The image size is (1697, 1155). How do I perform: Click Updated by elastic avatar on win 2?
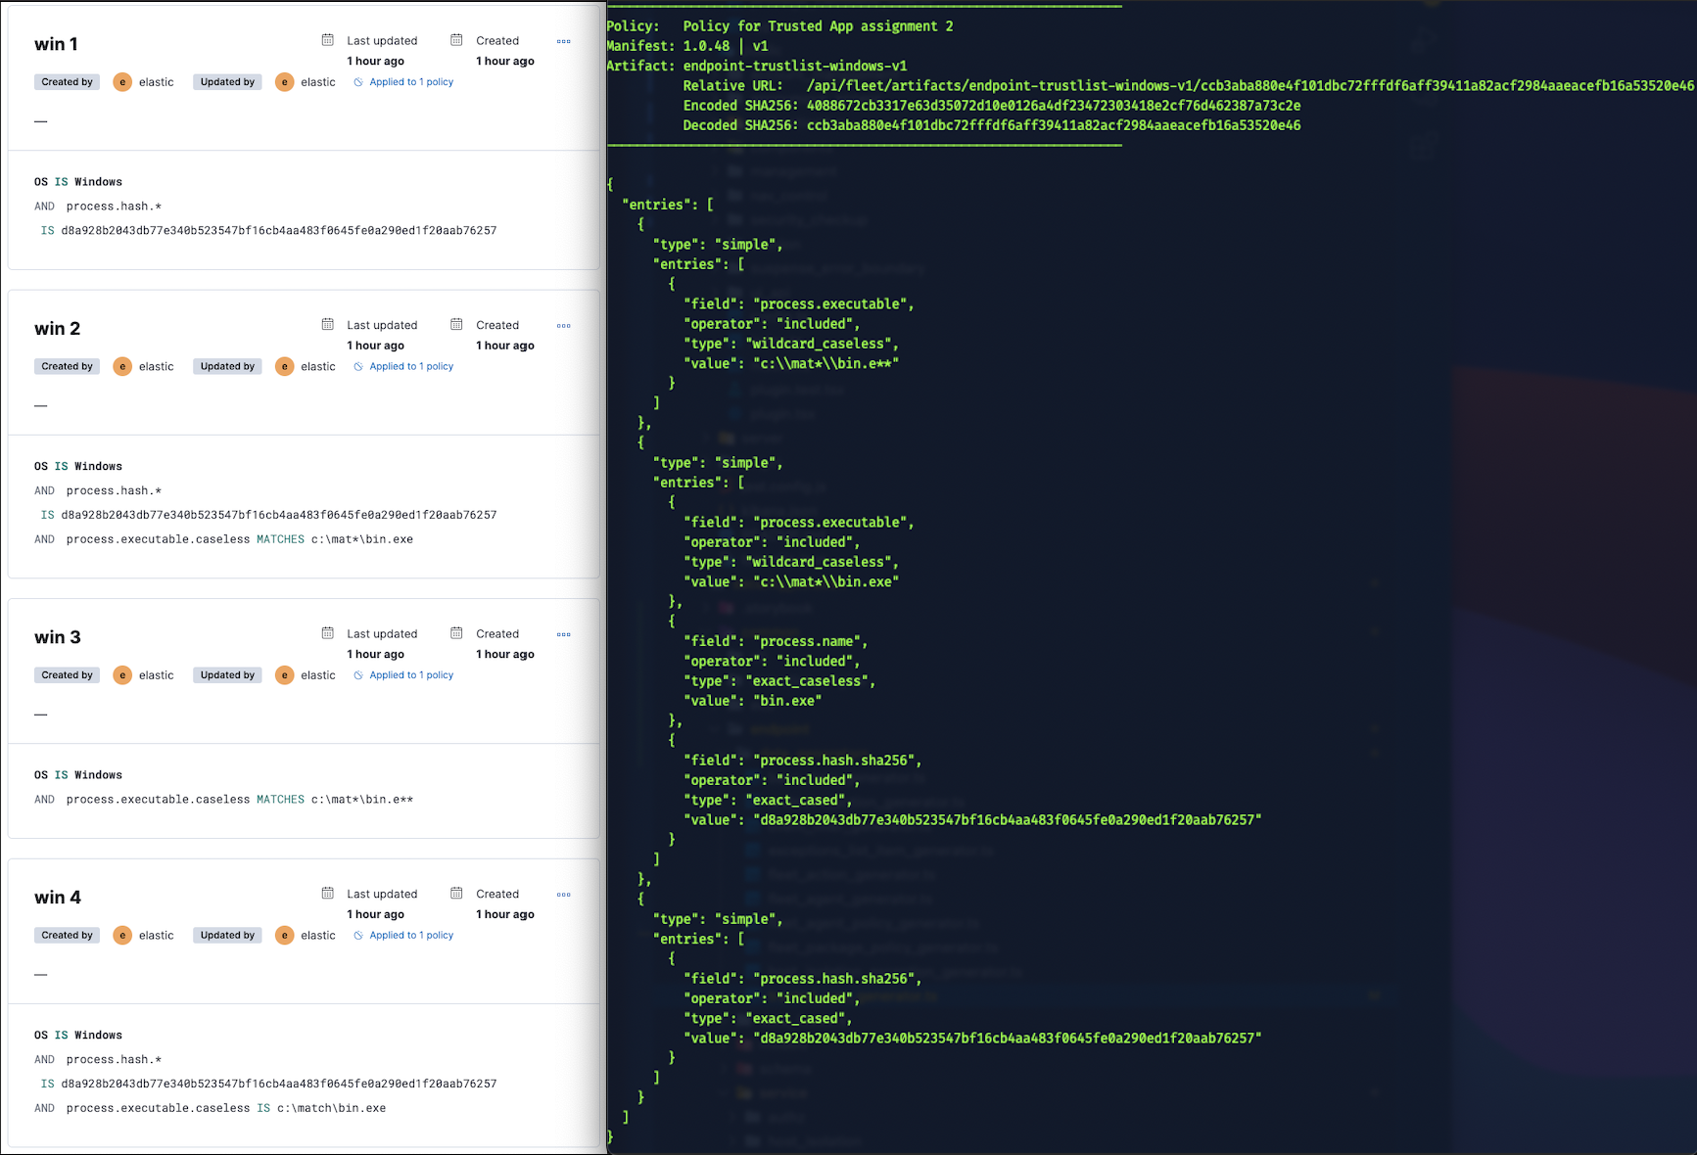[x=285, y=366]
